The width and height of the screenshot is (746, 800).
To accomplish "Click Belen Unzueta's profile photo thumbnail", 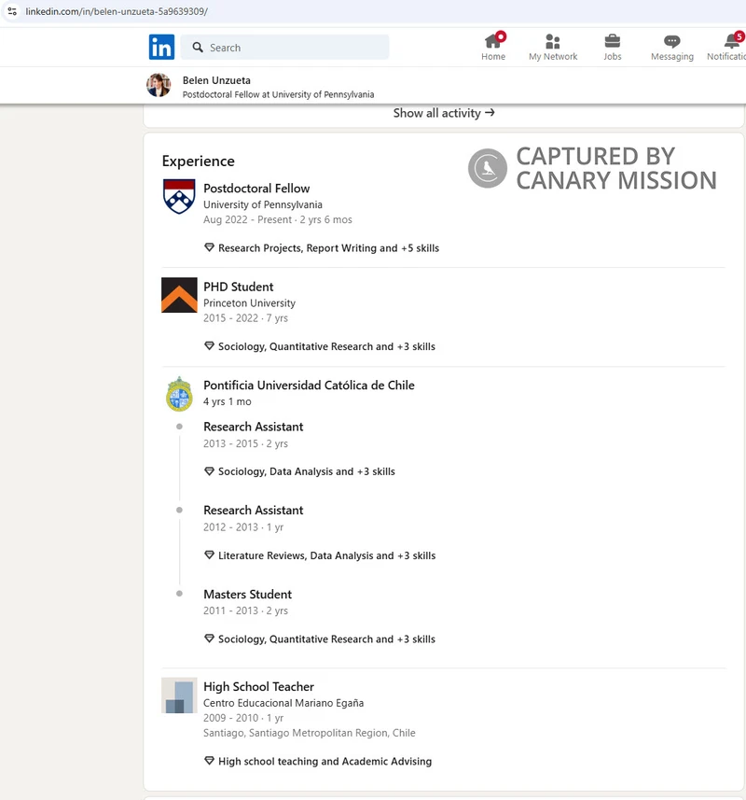I will point(159,85).
